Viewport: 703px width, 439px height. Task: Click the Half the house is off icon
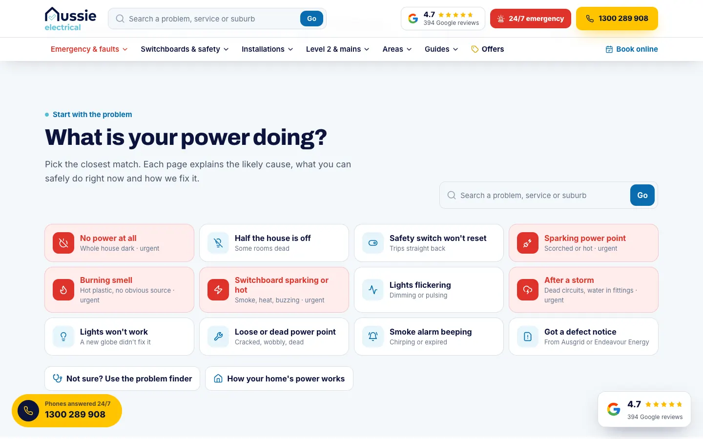[x=218, y=243]
